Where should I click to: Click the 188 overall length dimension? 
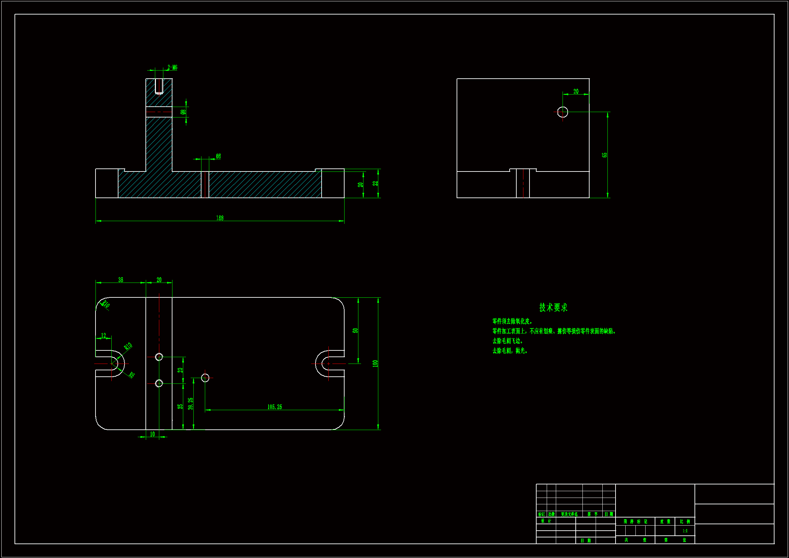(220, 218)
